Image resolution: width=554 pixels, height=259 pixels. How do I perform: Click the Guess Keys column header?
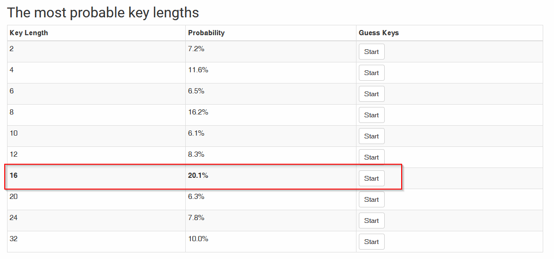(379, 33)
